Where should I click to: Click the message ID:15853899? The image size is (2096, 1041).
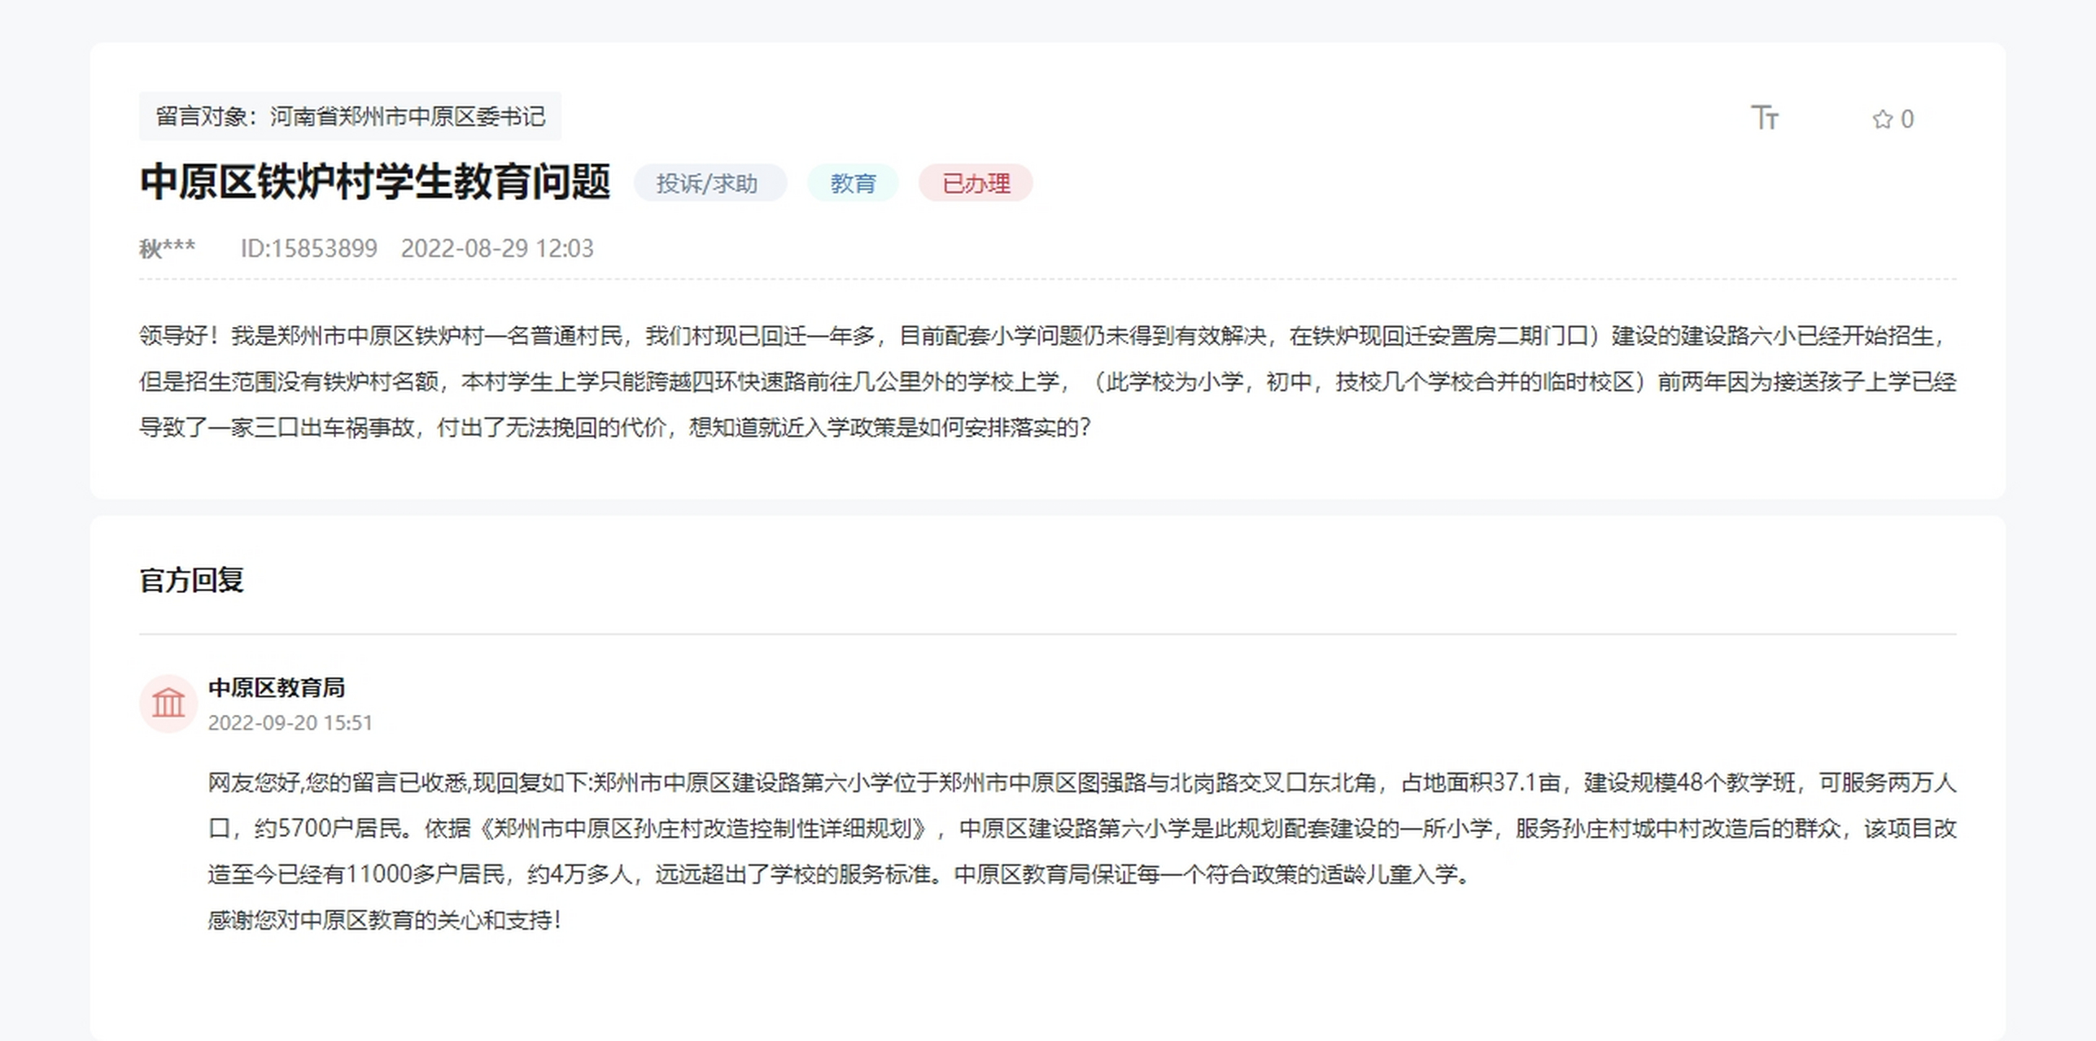tap(308, 248)
